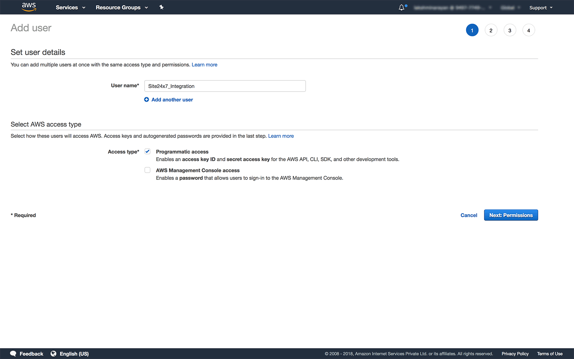The image size is (574, 359).
Task: Click Cancel to abandon user creation
Action: [469, 215]
